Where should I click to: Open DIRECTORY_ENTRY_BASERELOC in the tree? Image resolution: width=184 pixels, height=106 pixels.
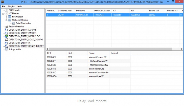[24, 36]
